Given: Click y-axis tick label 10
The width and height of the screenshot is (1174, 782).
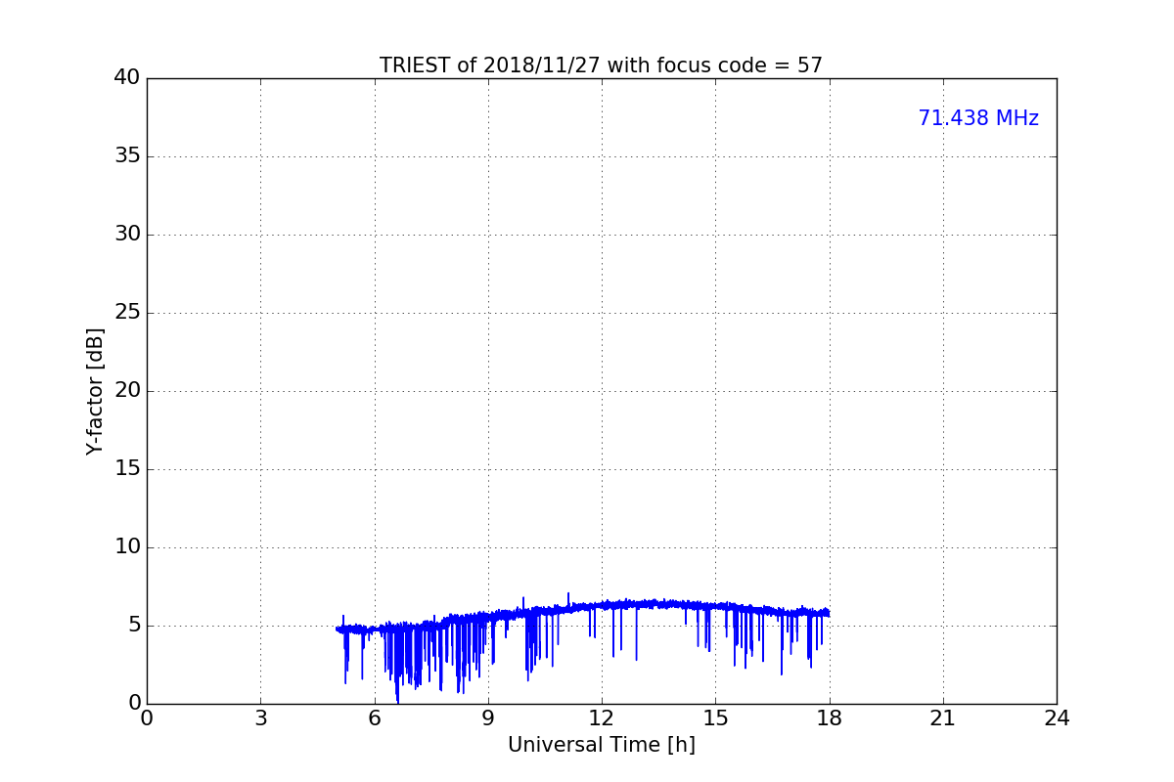Looking at the screenshot, I should pos(127,547).
